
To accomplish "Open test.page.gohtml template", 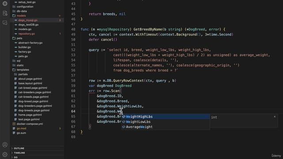I will (37, 119).
